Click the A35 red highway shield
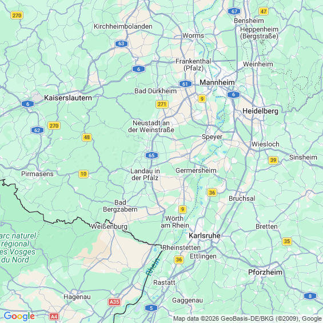This screenshot has height=323, width=323. coord(114,302)
